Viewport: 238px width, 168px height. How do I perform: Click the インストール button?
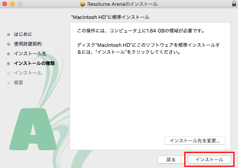209,159
